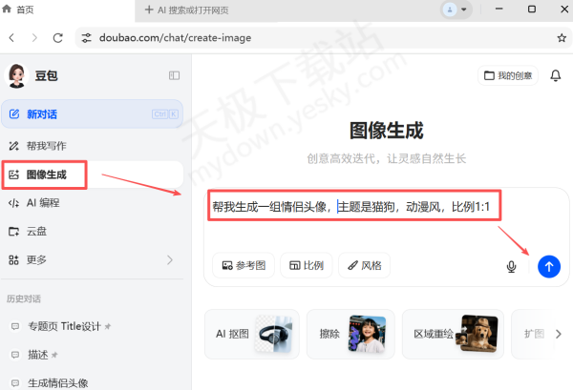Image resolution: width=573 pixels, height=390 pixels.
Task: Go back with browser back arrow
Action: point(11,38)
